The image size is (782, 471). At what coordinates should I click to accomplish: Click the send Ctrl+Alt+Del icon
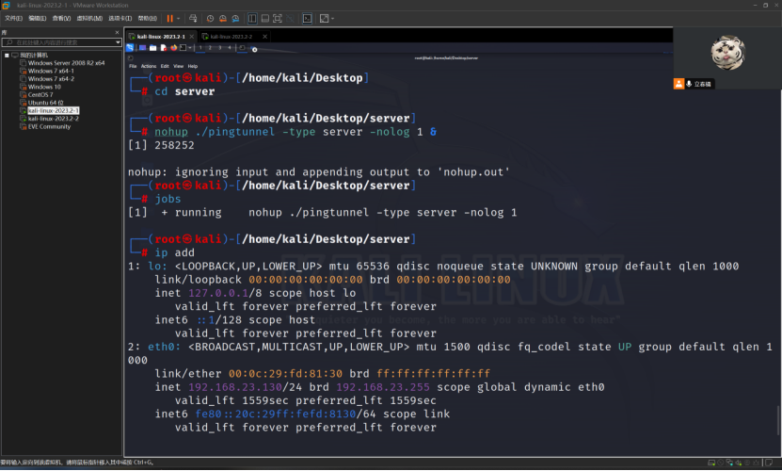click(193, 19)
